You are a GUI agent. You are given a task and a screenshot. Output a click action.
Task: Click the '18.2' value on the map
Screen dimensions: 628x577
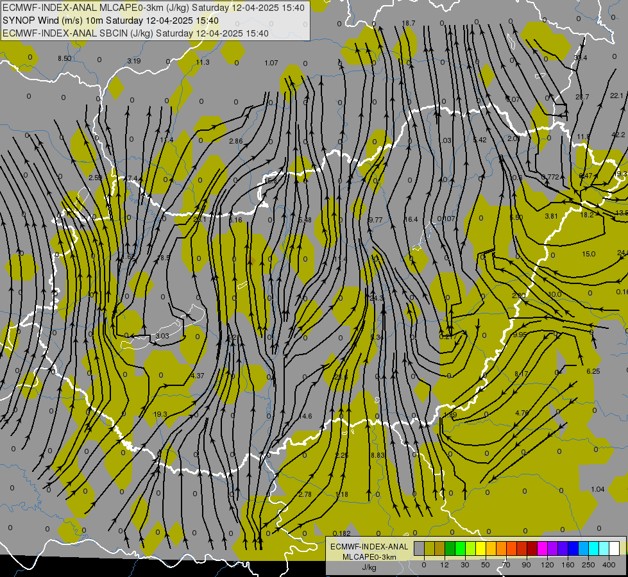pyautogui.click(x=587, y=215)
